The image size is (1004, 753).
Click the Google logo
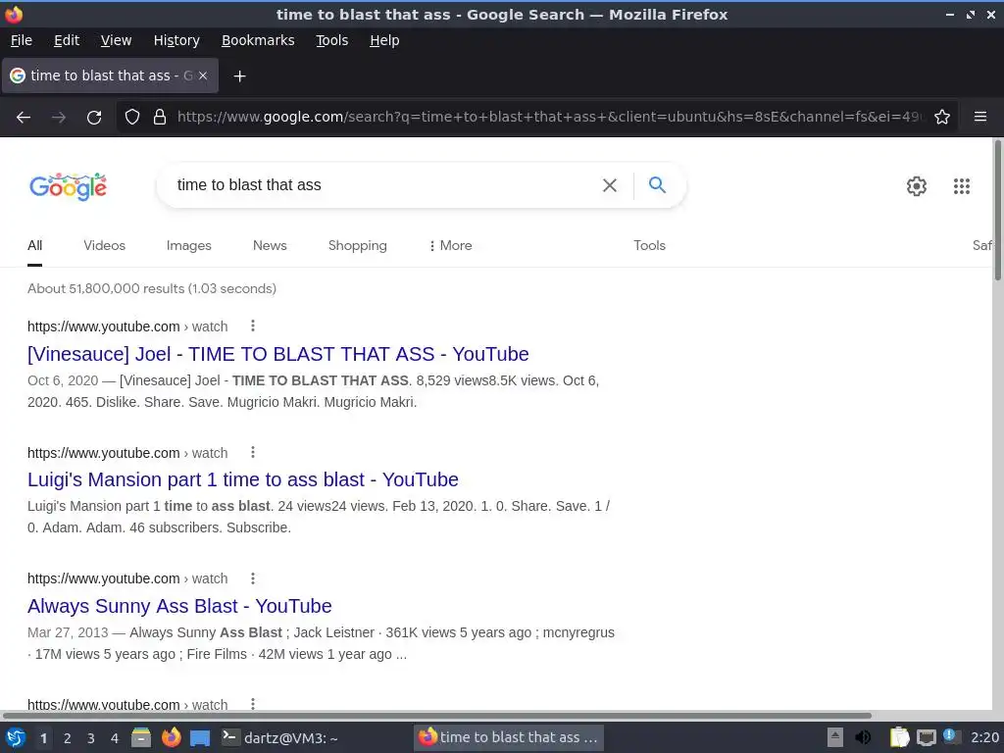(x=68, y=186)
